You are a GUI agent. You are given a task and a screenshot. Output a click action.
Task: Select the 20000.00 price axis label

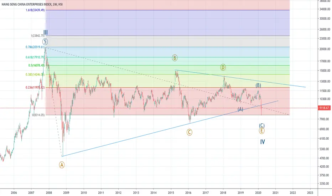pos(325,49)
